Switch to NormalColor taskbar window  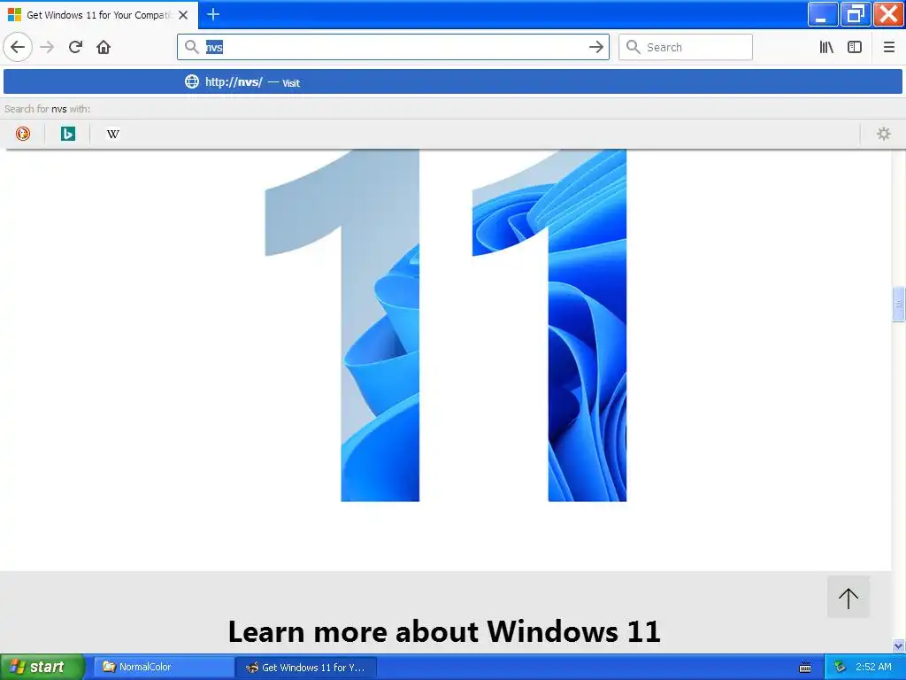click(164, 667)
